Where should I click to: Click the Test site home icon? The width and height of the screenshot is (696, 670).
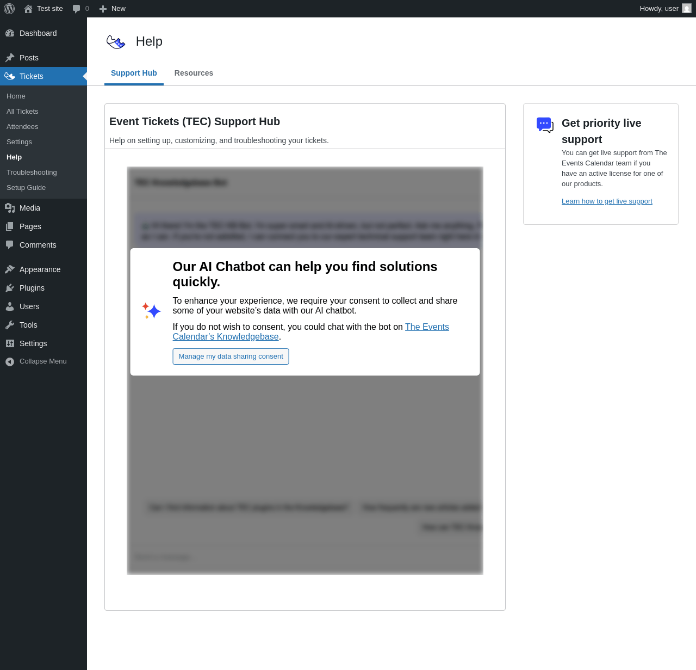(28, 9)
